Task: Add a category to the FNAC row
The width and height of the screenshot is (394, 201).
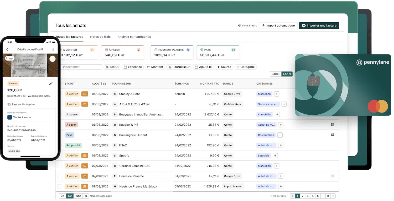Action: click(x=281, y=145)
